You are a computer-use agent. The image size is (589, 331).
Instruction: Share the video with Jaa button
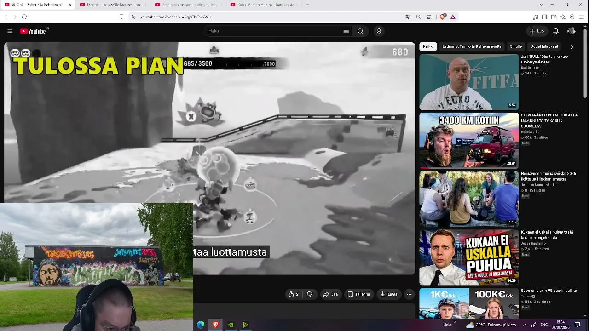[331, 294]
